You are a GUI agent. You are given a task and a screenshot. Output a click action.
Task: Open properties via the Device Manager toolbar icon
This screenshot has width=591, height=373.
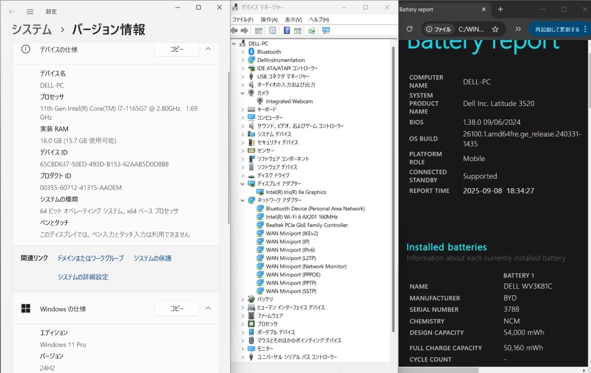[273, 31]
